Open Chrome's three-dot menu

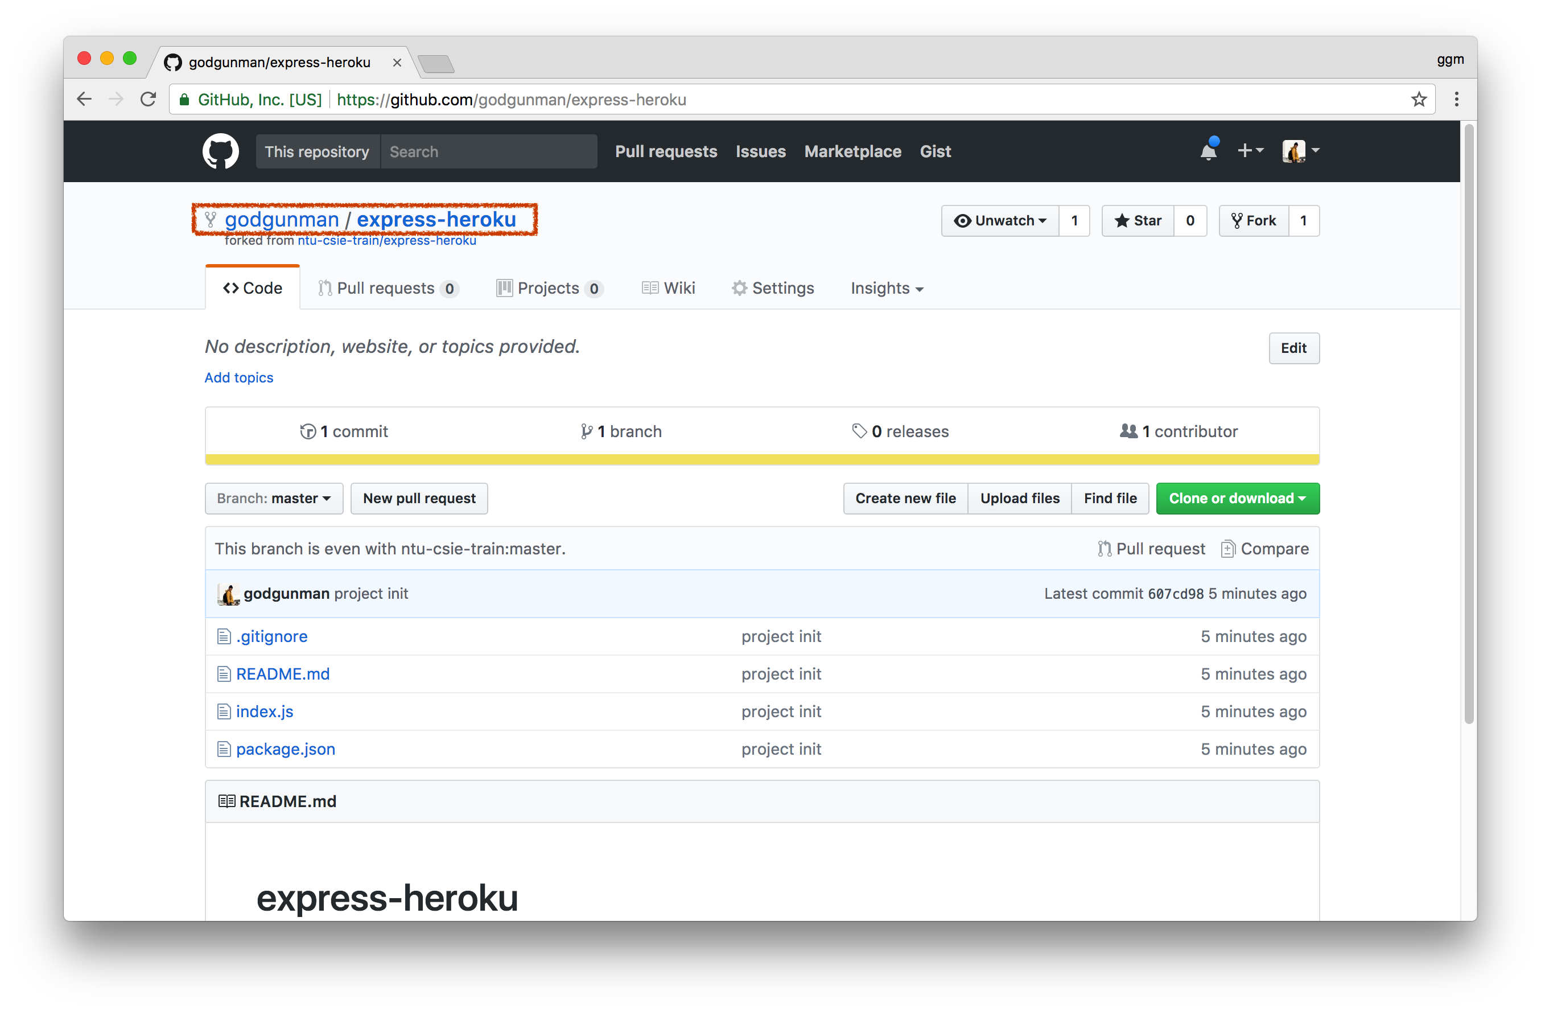click(1456, 99)
